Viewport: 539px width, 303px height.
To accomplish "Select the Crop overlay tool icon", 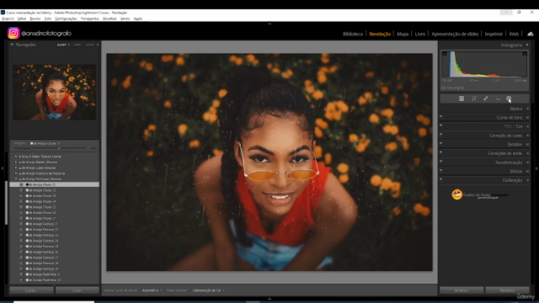I will [x=473, y=98].
